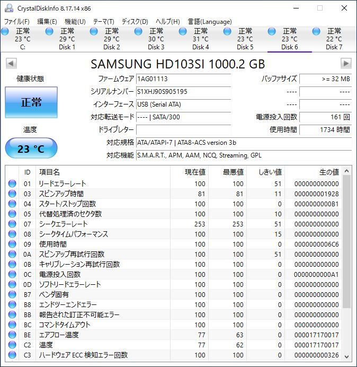Click status orb for ID B7 ベンダ固有

pos(12,294)
